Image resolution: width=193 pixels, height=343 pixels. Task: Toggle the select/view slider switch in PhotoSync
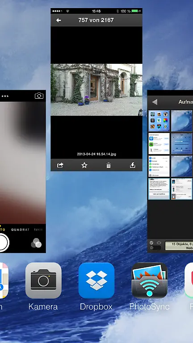[155, 248]
